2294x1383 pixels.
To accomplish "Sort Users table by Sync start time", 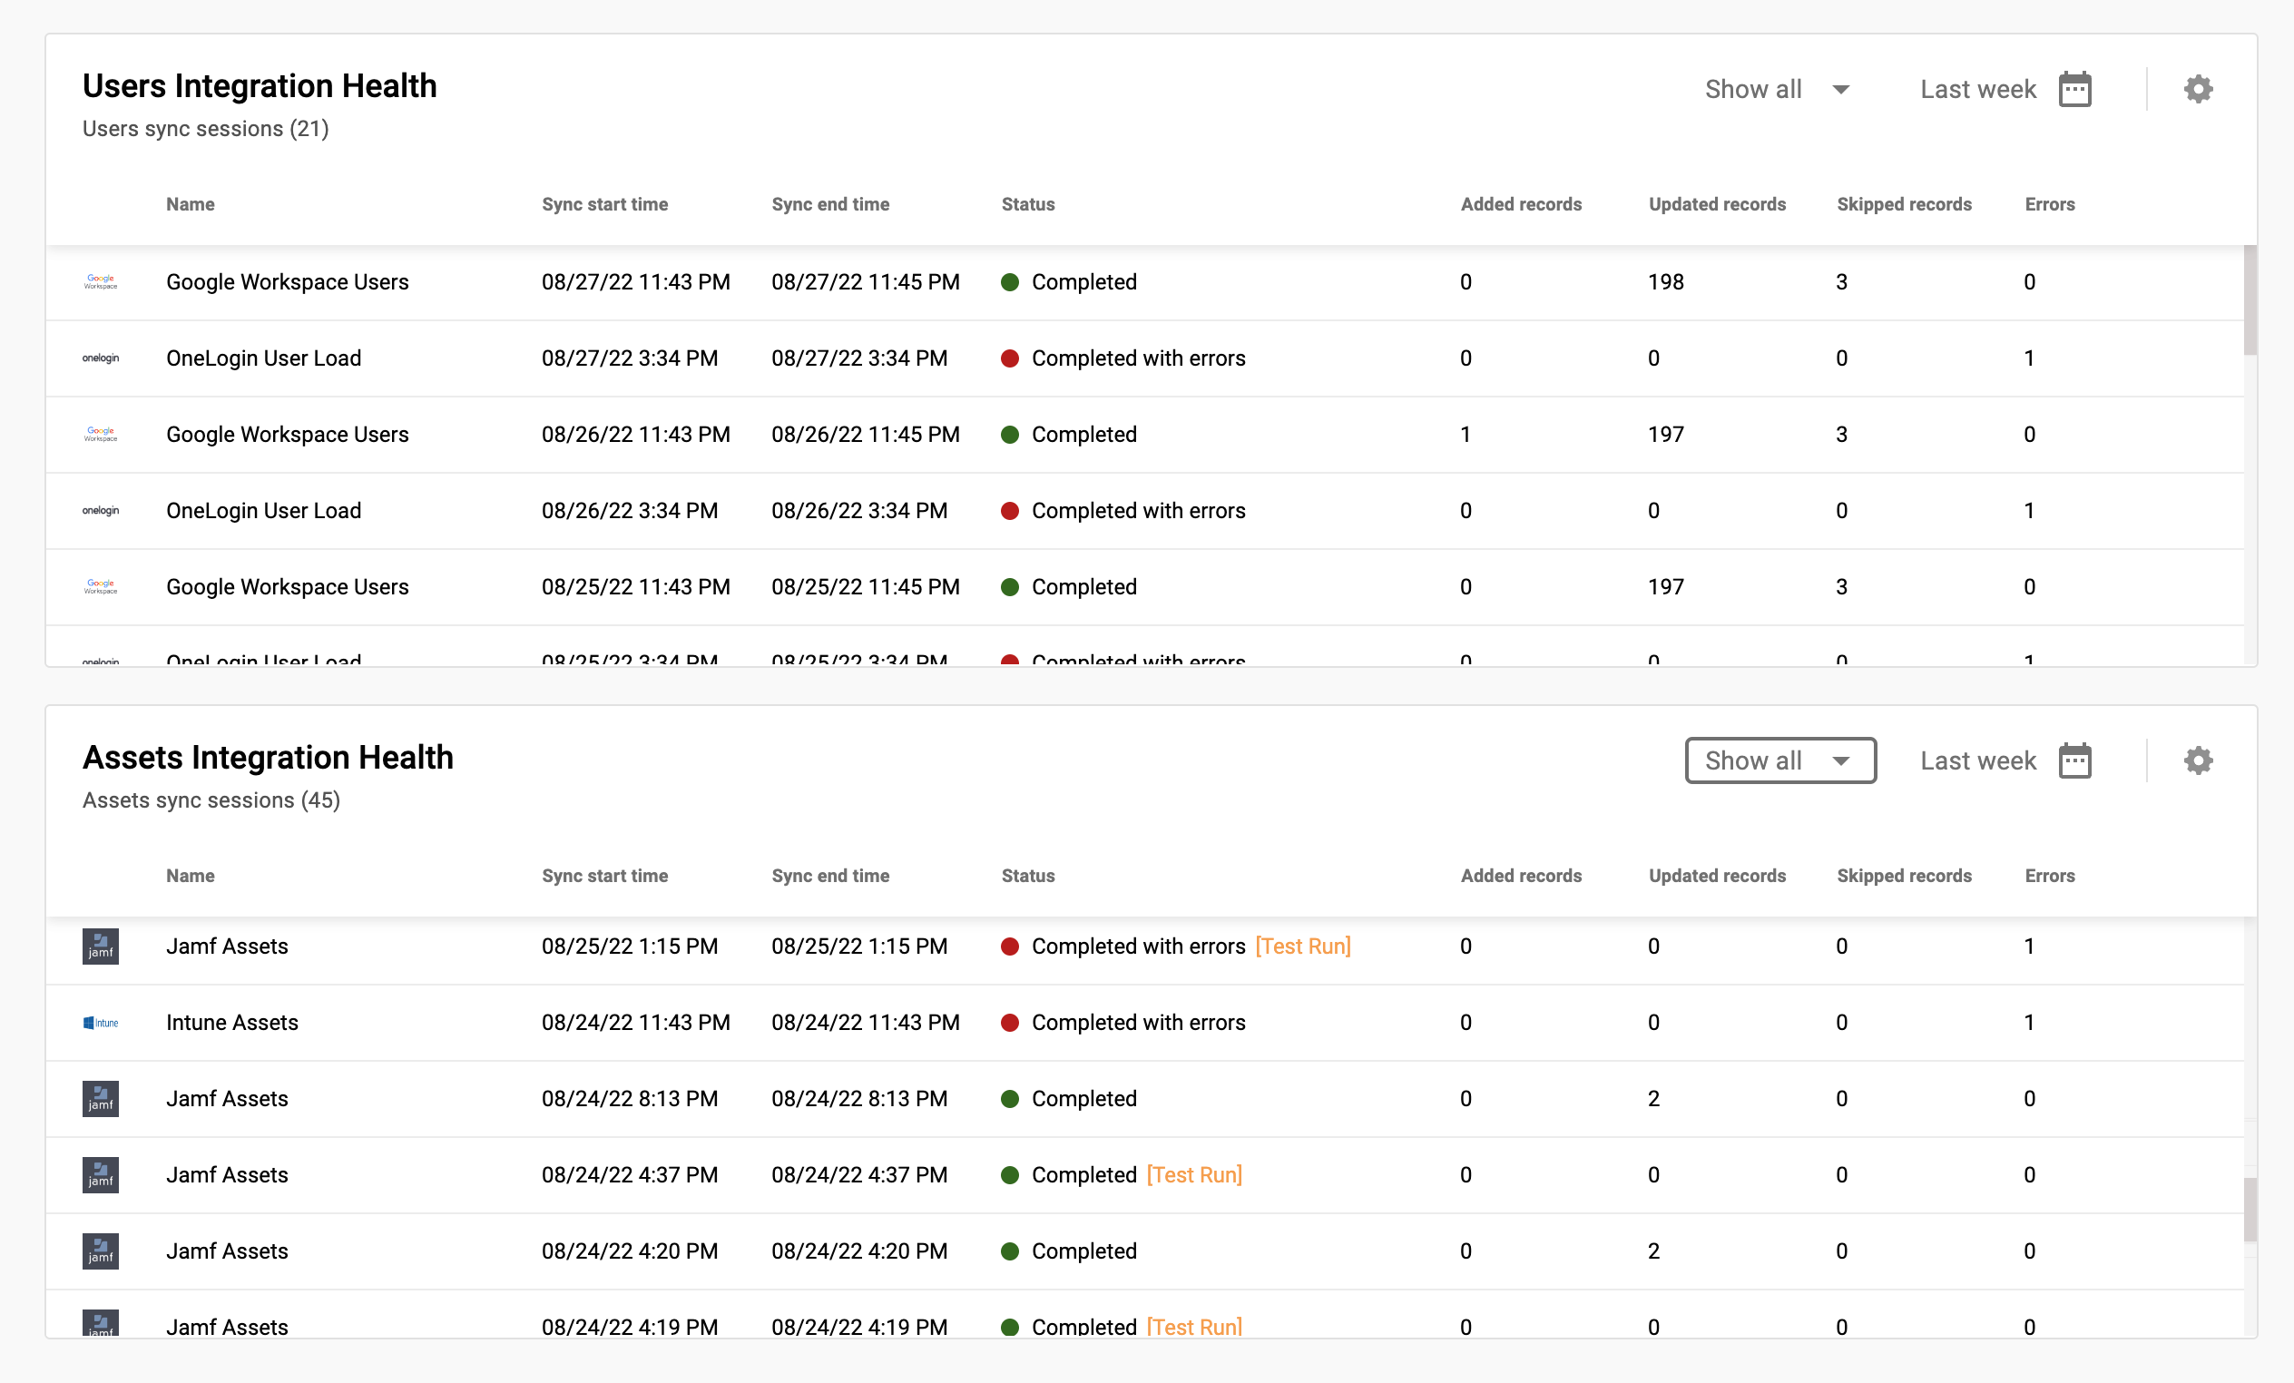I will (604, 204).
